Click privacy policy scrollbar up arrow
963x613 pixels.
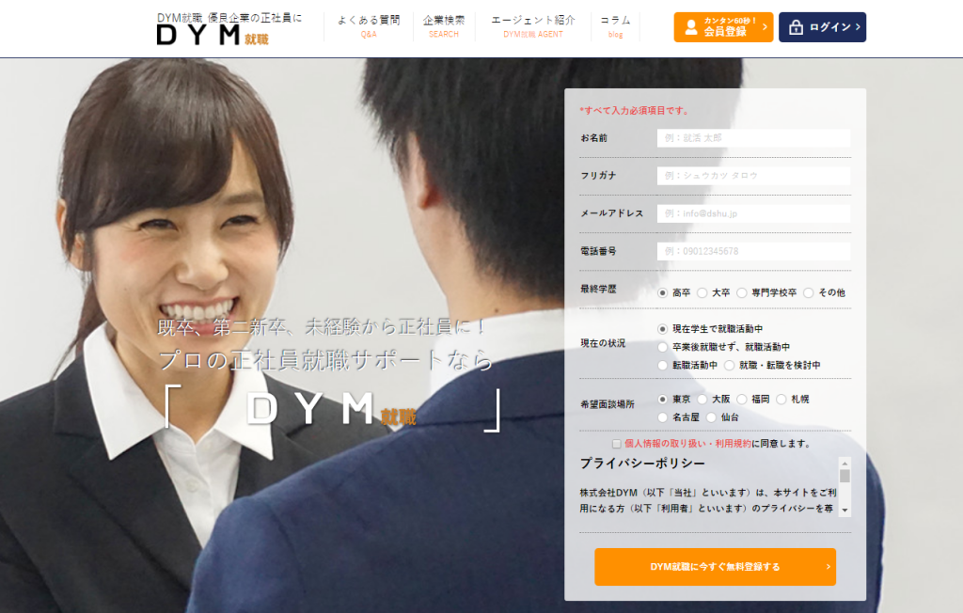pos(845,464)
